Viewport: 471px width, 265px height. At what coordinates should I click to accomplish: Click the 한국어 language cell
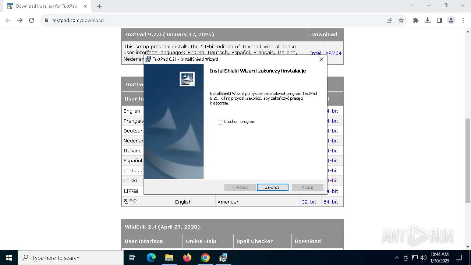click(x=147, y=201)
